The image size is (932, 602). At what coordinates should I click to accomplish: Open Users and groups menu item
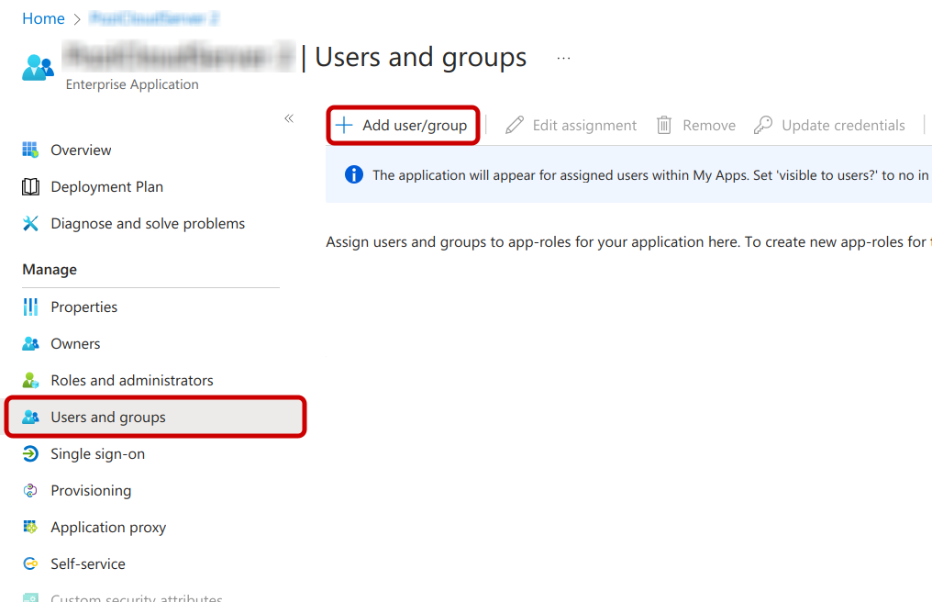[x=108, y=418]
